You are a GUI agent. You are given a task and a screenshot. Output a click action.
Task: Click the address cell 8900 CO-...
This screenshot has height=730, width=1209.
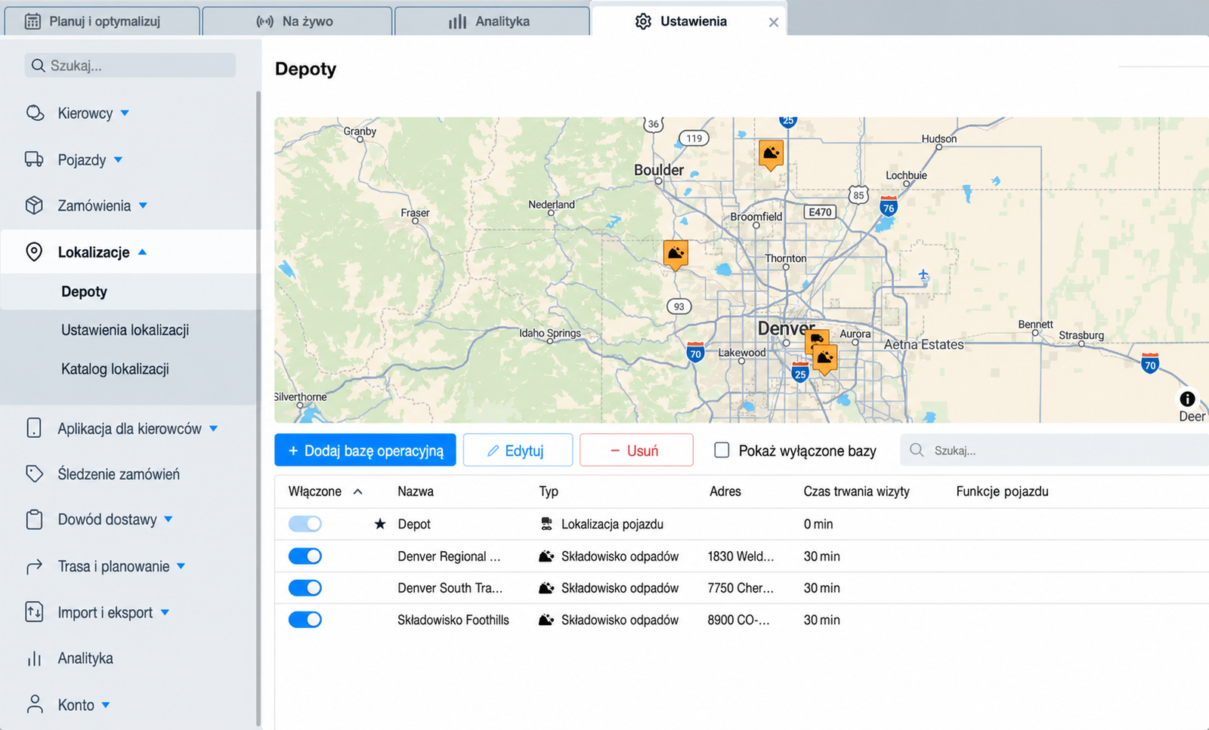[738, 620]
